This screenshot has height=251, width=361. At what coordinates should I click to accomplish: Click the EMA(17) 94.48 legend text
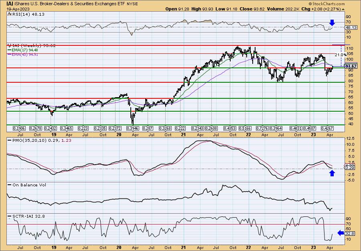(24, 50)
